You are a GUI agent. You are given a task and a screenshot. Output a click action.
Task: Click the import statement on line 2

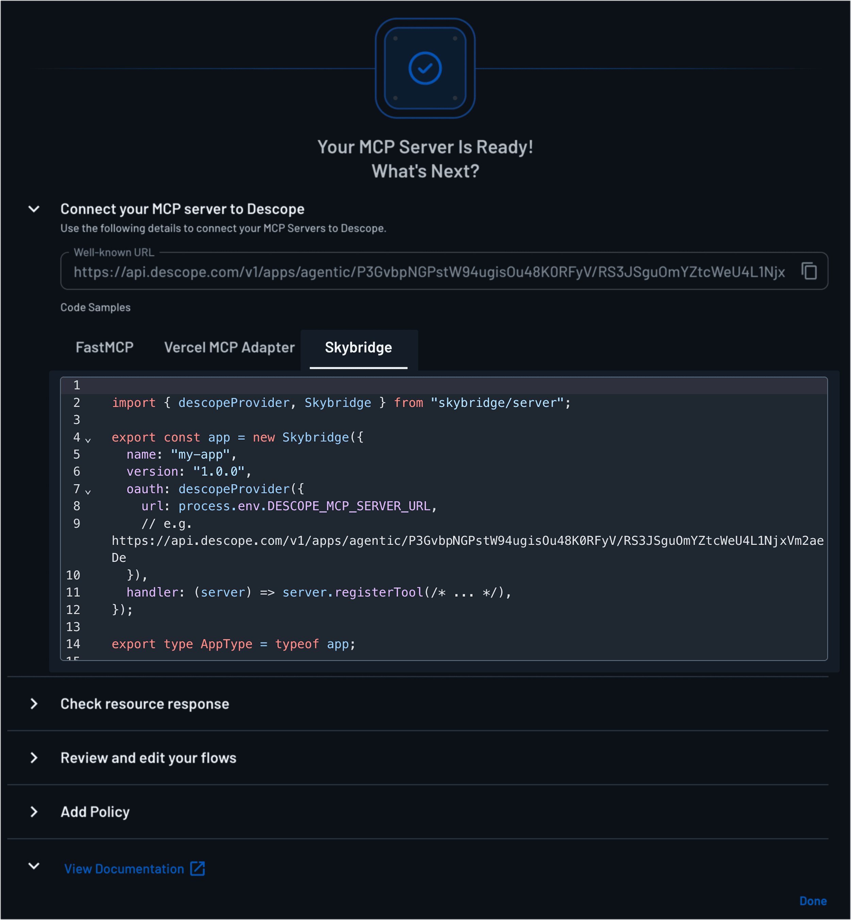341,403
